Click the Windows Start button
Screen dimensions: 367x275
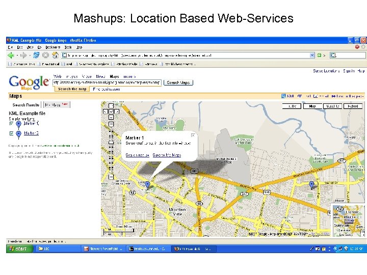(19, 249)
